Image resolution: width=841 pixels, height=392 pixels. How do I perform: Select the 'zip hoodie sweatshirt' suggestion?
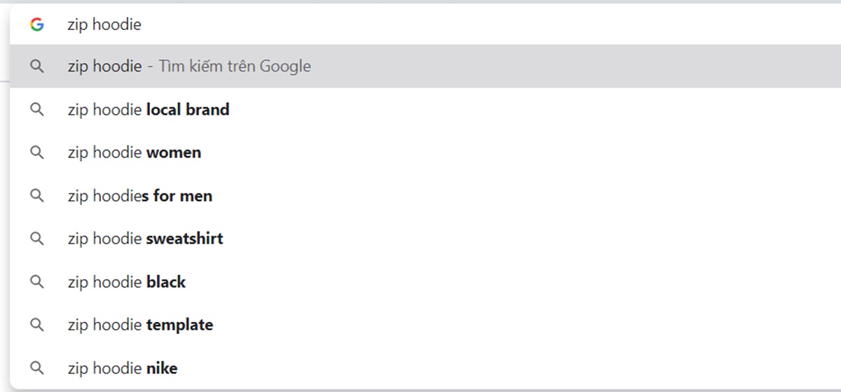click(425, 239)
